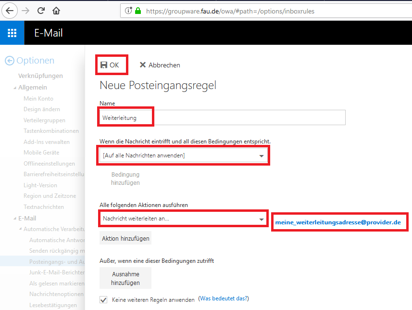
Task: Reload the page with the refresh icon
Action: [x=41, y=11]
